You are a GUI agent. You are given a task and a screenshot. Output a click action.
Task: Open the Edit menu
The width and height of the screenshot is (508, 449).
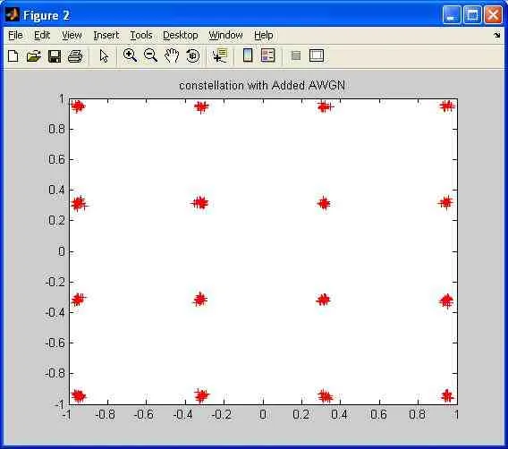point(42,35)
